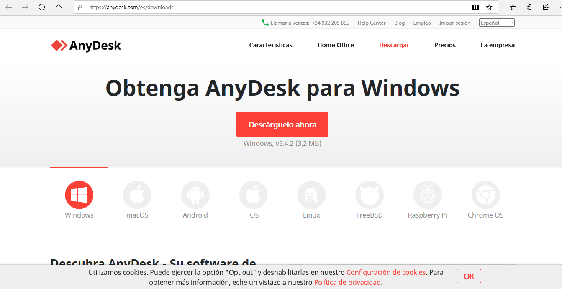Click the Windows, v5.4.2 (3,2 MB) version text
Image resolution: width=562 pixels, height=289 pixels.
pos(282,143)
